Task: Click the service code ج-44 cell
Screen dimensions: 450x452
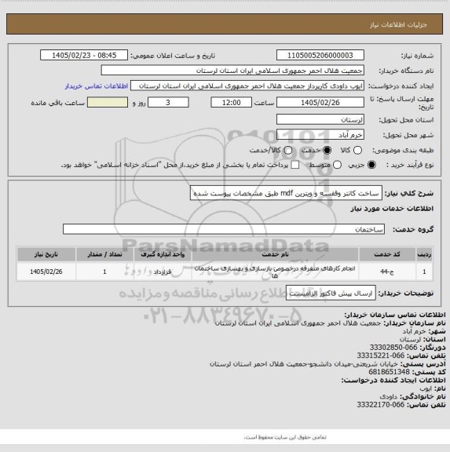Action: point(387,272)
